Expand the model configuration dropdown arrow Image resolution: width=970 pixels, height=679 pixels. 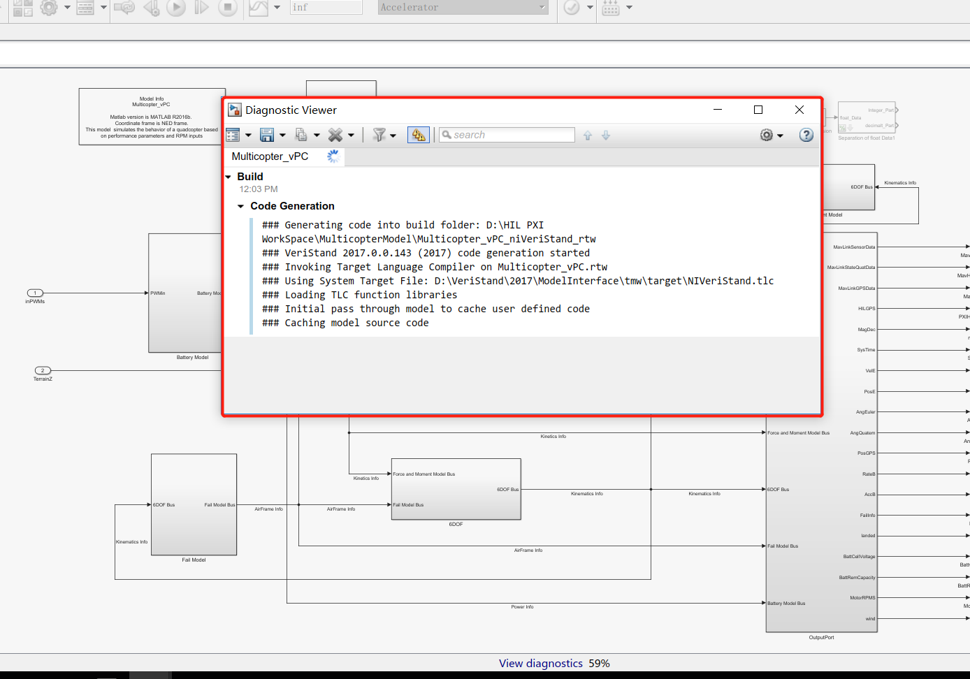[67, 8]
